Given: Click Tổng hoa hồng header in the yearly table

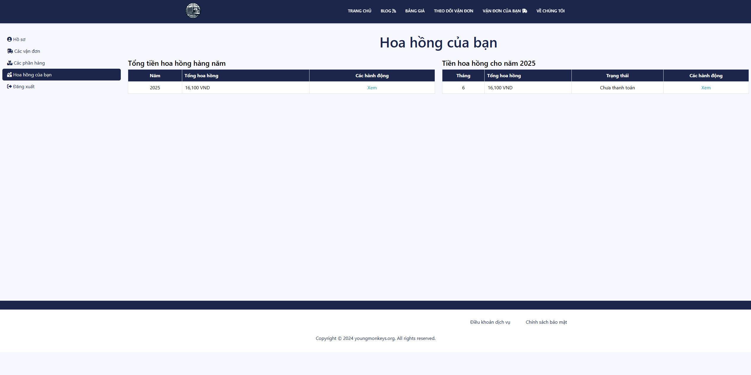Looking at the screenshot, I should (245, 76).
